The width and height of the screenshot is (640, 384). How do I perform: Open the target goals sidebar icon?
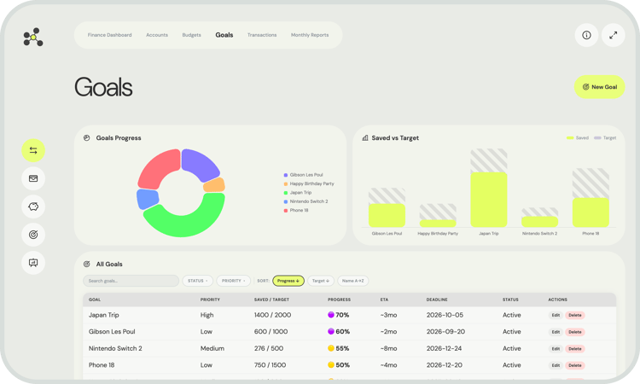[33, 235]
